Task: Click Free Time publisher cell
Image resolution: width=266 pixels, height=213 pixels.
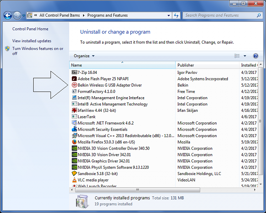Action: click(186, 91)
